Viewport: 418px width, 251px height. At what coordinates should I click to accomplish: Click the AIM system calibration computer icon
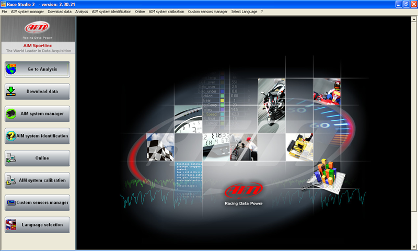[x=10, y=180]
